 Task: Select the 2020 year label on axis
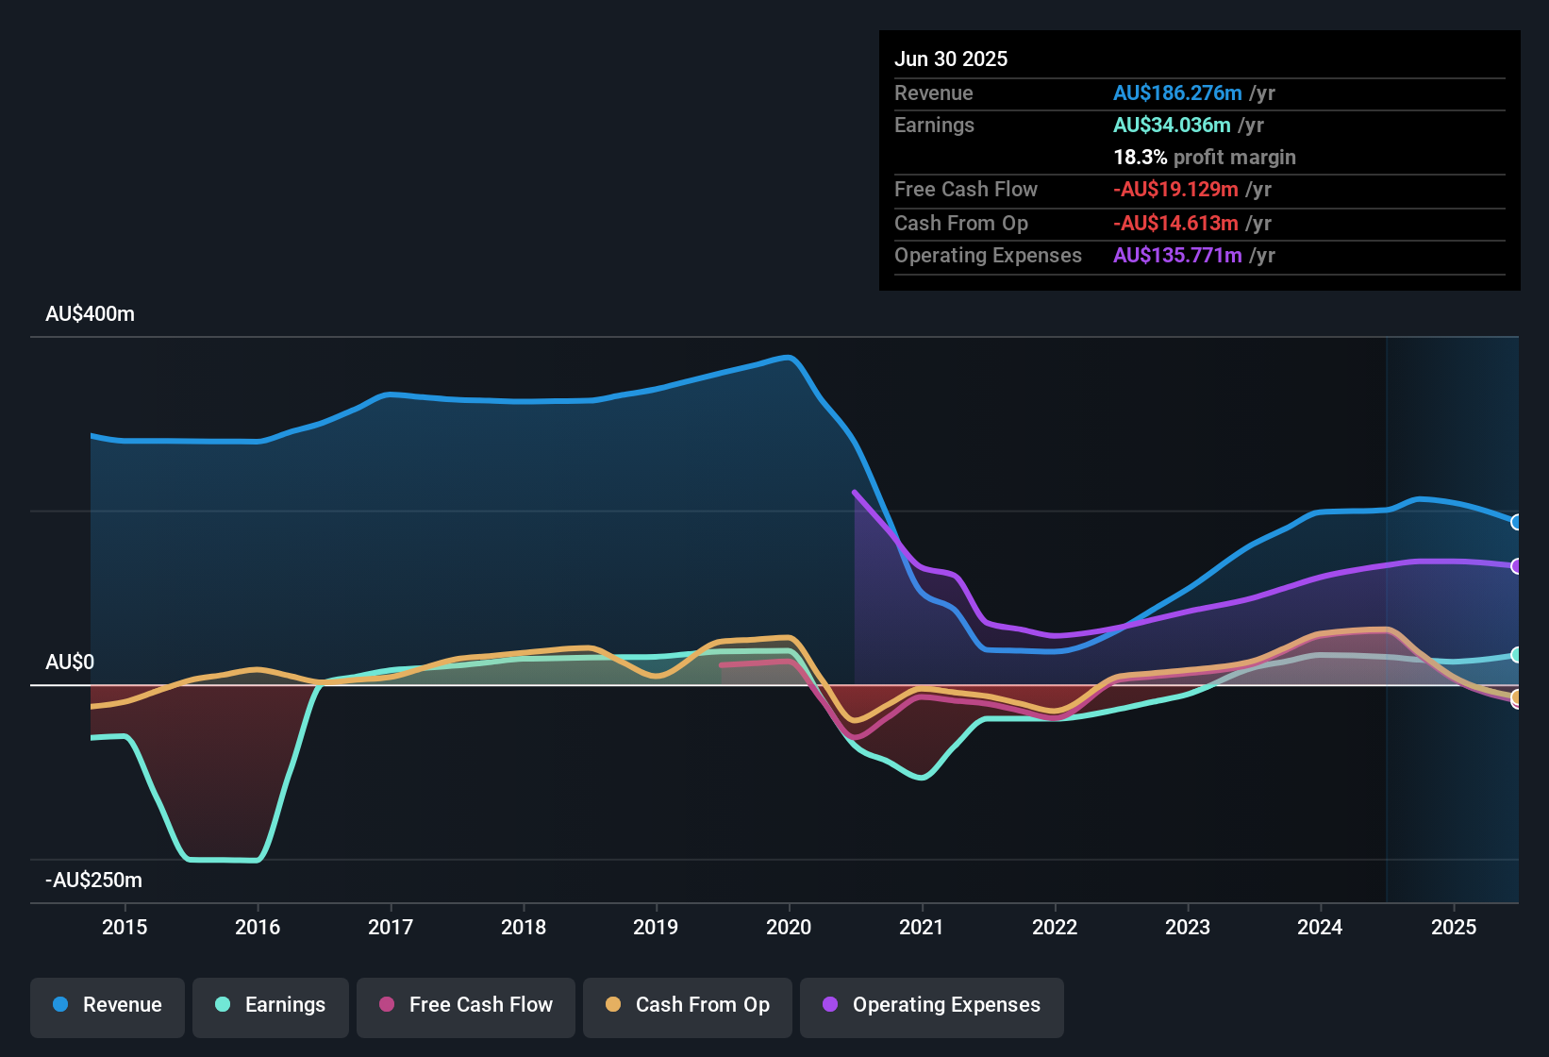tap(790, 927)
